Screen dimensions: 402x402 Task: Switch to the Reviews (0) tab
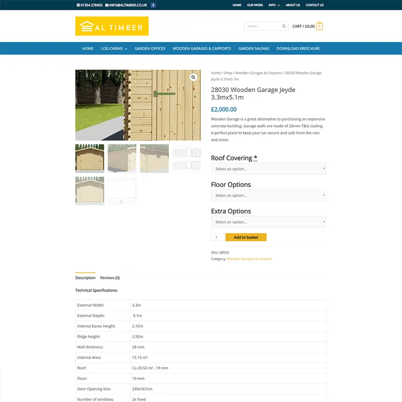110,277
